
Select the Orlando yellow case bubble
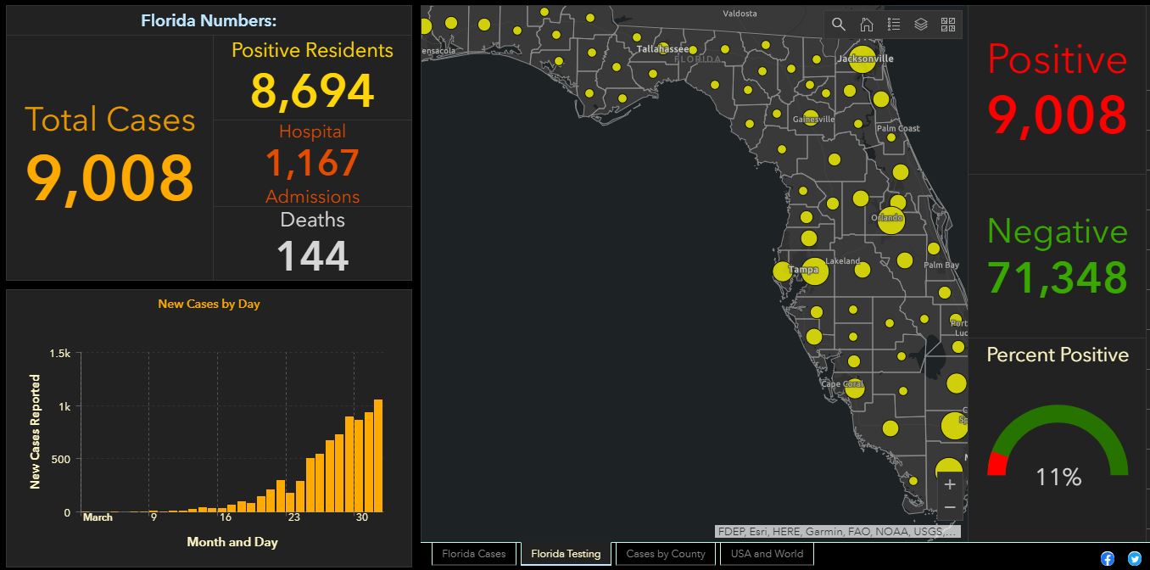890,220
